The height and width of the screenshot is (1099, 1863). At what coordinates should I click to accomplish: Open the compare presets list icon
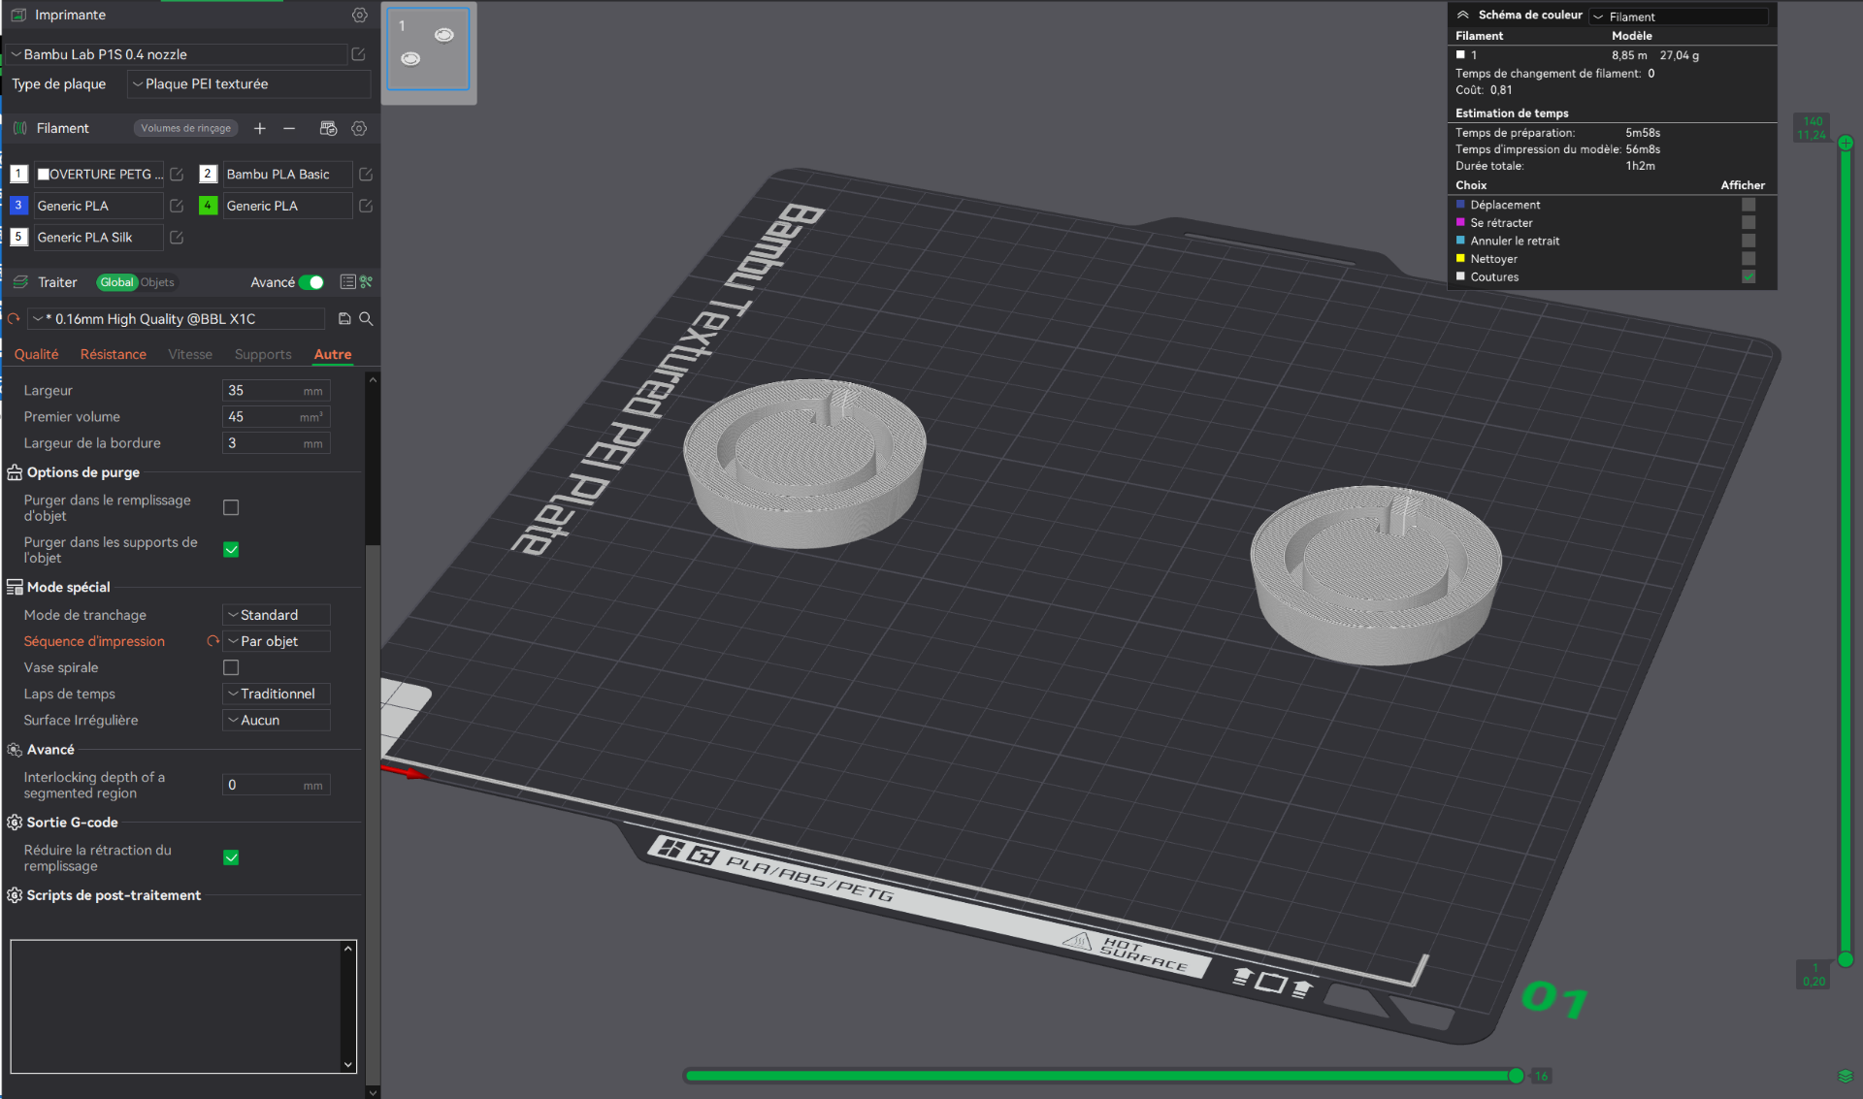point(347,282)
